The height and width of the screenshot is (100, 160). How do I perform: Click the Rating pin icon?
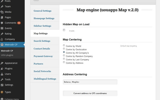pyautogui.click(x=2, y=34)
